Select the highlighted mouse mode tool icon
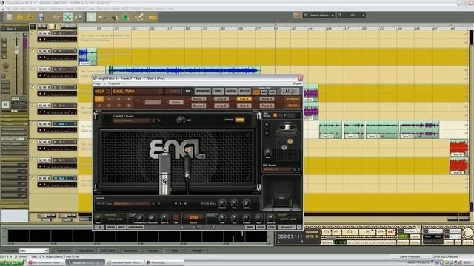 [90, 17]
